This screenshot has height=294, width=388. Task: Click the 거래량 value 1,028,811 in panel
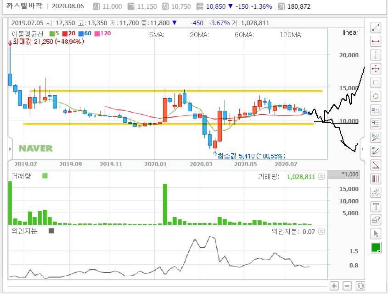tap(301, 177)
